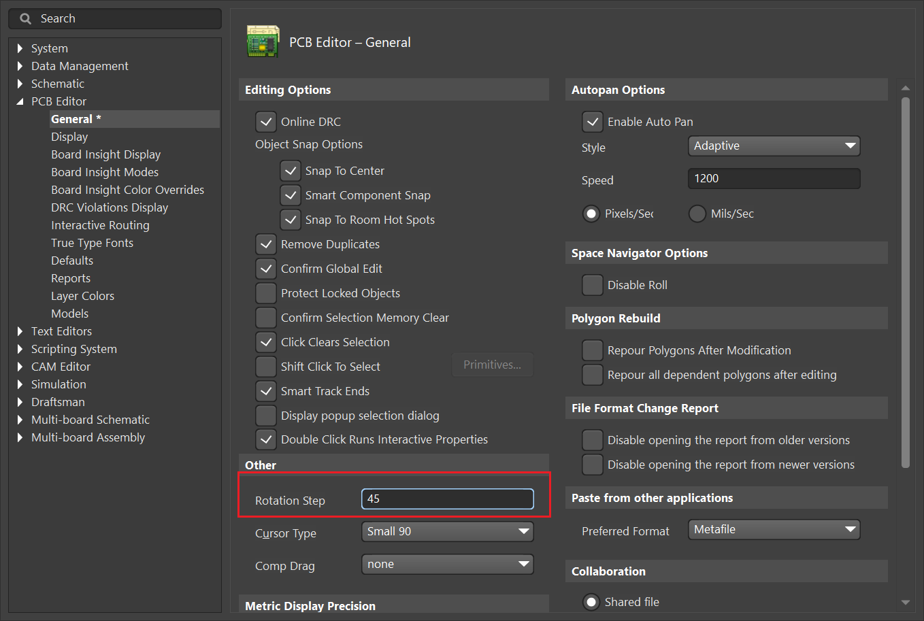
Task: Select Mils/Sec radio button
Action: [697, 214]
